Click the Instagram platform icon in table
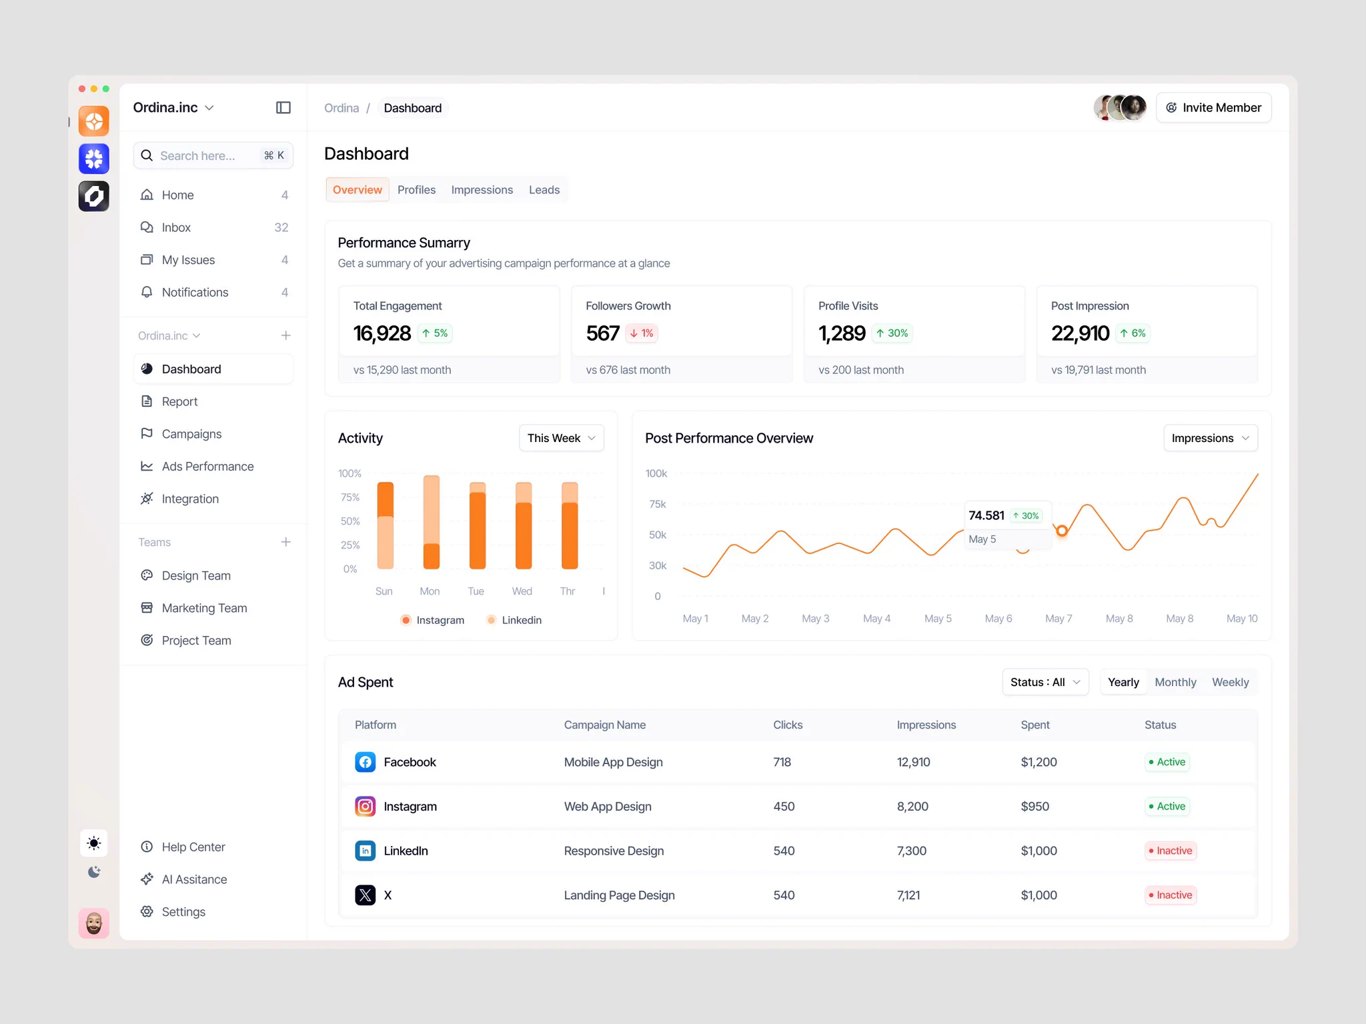 point(365,806)
